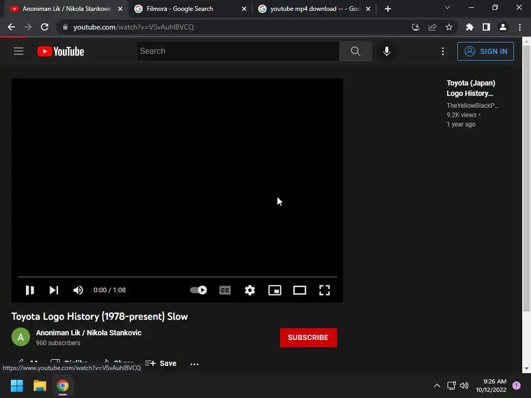This screenshot has width=531, height=398.
Task: Install the YouTube app icon
Action: (x=416, y=27)
